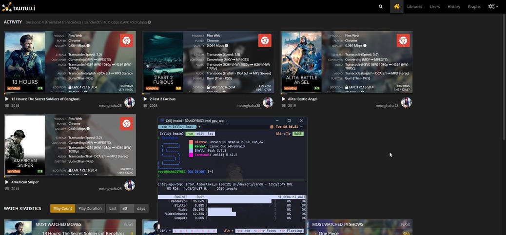This screenshot has width=506, height=235.
Task: Click the play state icon beside Alita: Battle Angel
Action: coord(283,99)
